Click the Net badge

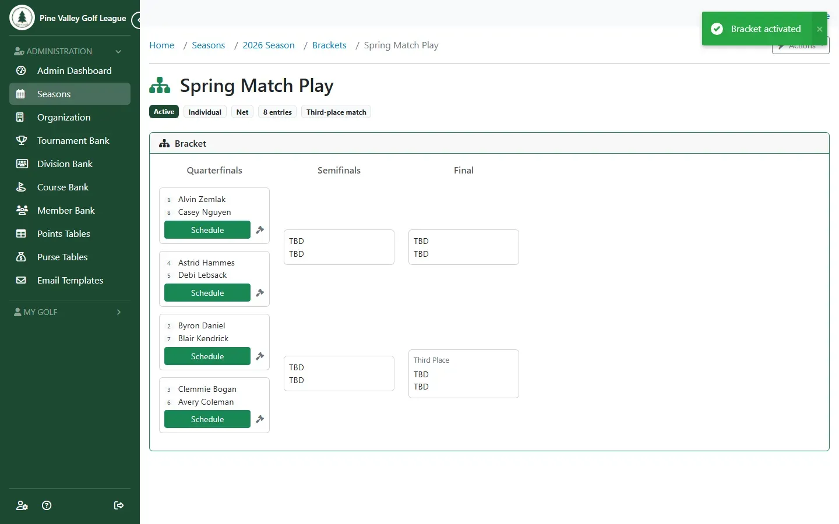[242, 112]
